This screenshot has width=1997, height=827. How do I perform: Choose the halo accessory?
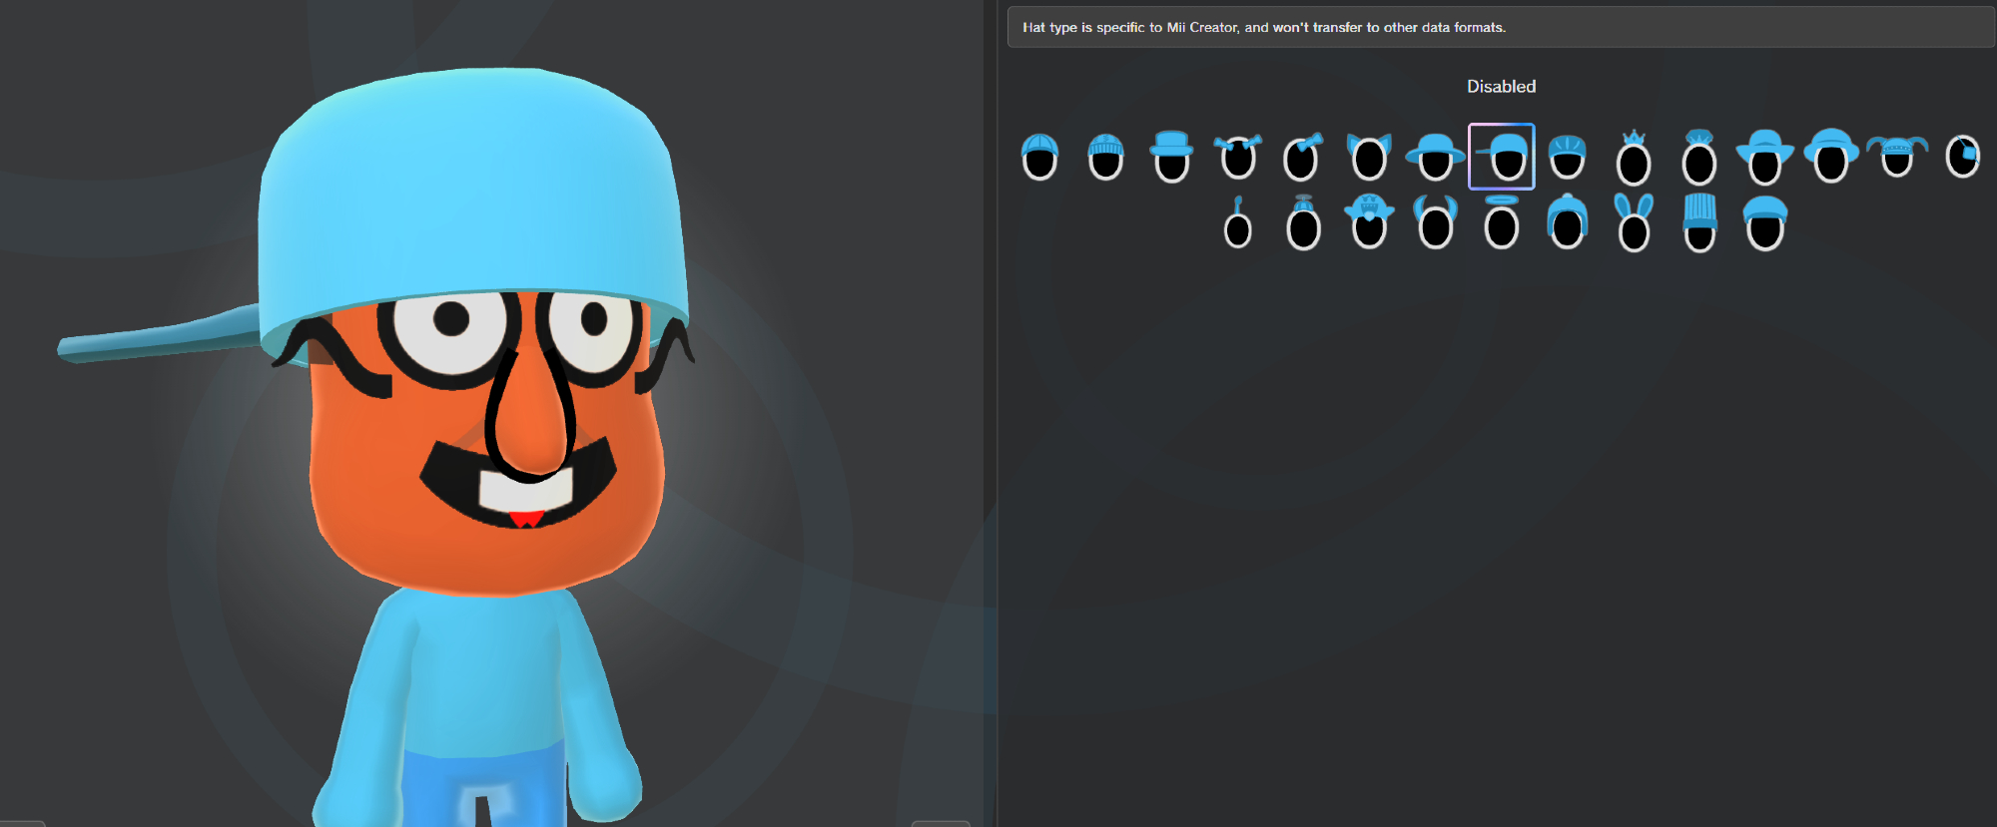[x=1502, y=223]
